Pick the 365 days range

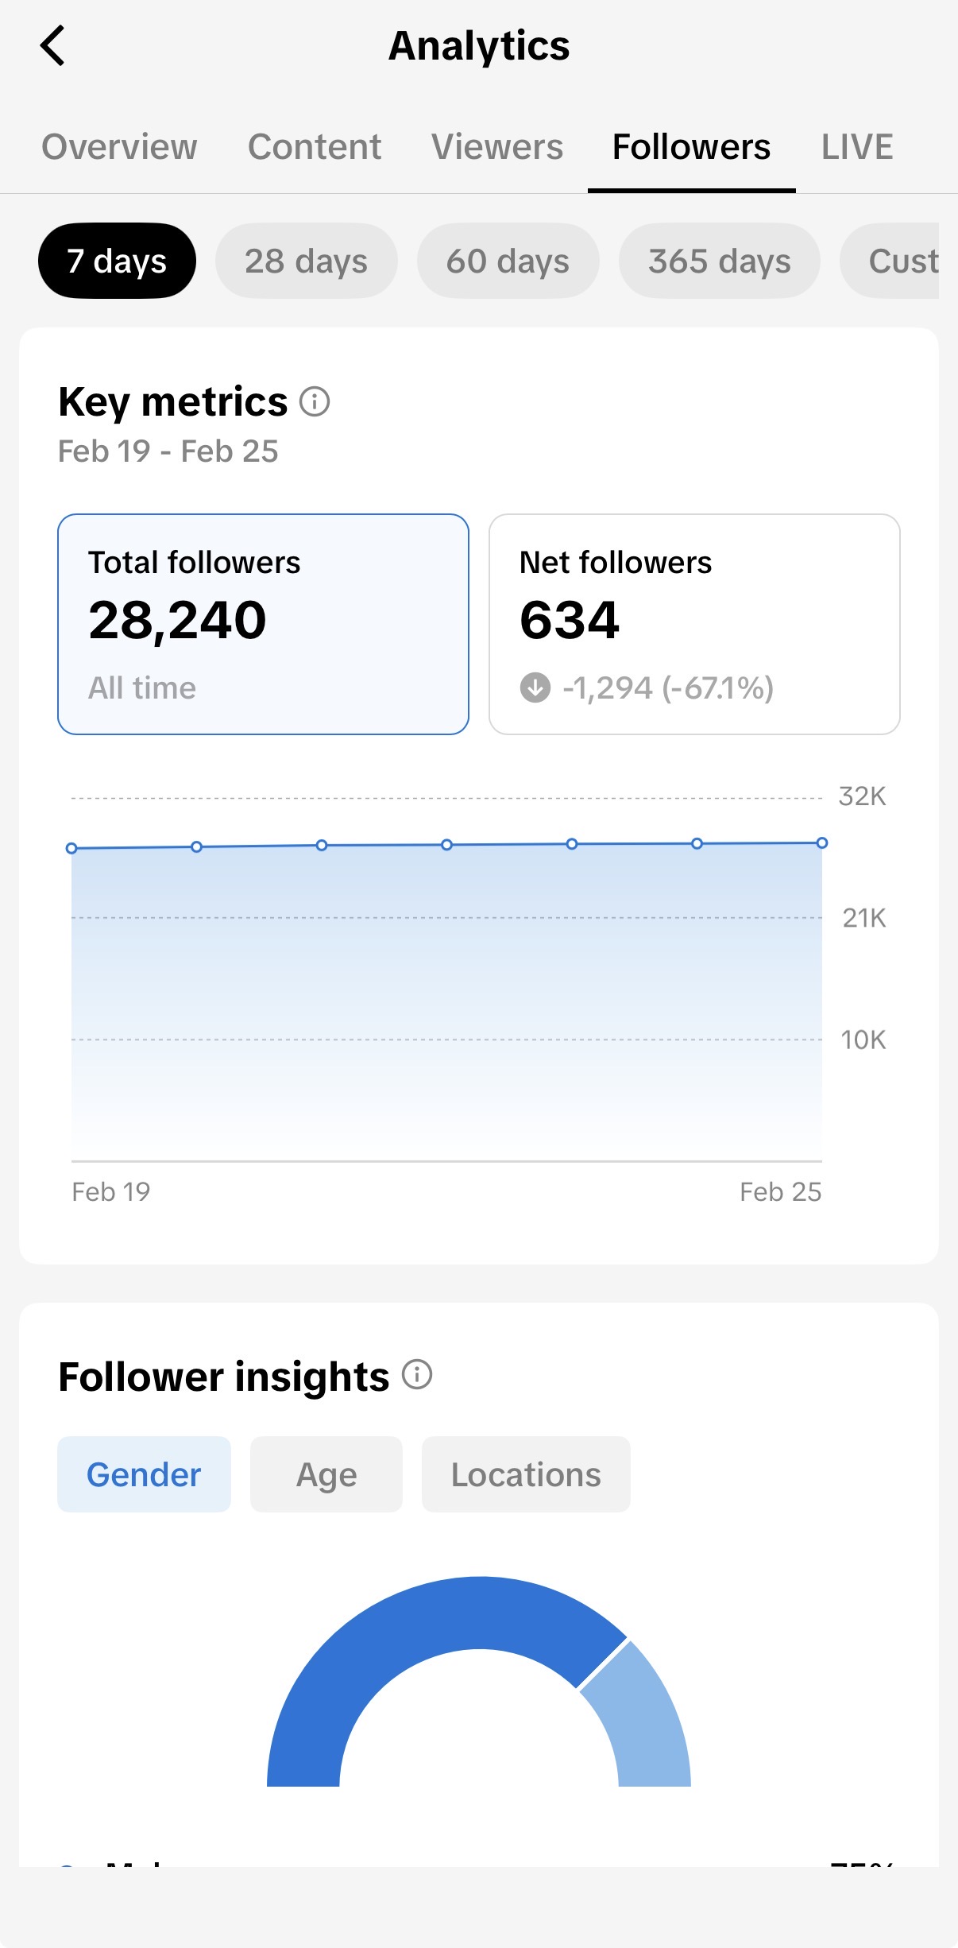(719, 261)
